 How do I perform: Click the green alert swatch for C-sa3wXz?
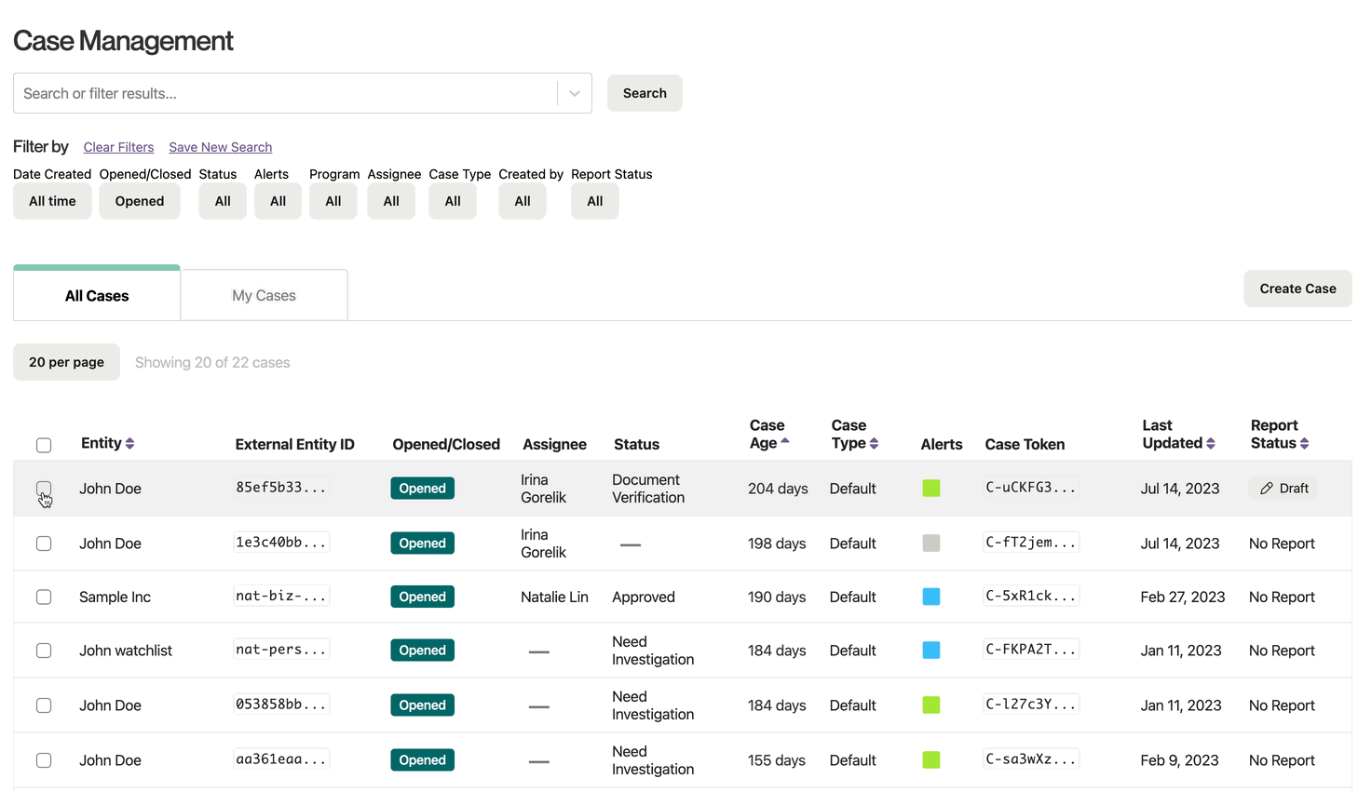click(931, 759)
